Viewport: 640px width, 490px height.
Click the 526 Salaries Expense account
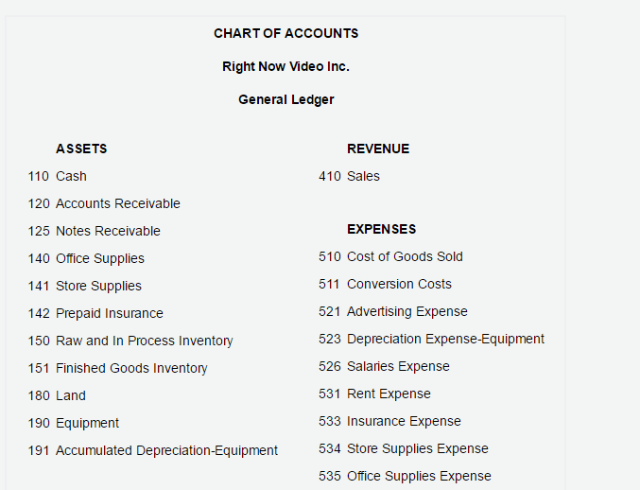(384, 366)
